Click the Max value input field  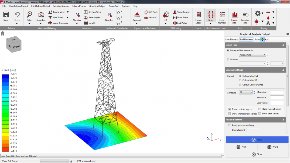277,92
